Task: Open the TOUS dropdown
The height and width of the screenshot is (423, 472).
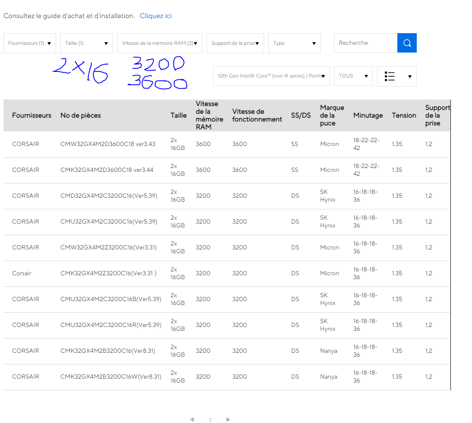Action: (353, 76)
